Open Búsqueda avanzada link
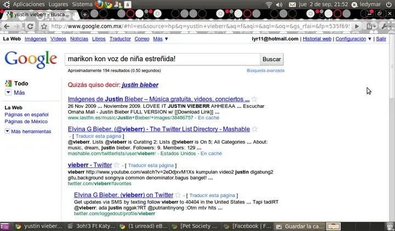The image size is (395, 231). click(266, 71)
